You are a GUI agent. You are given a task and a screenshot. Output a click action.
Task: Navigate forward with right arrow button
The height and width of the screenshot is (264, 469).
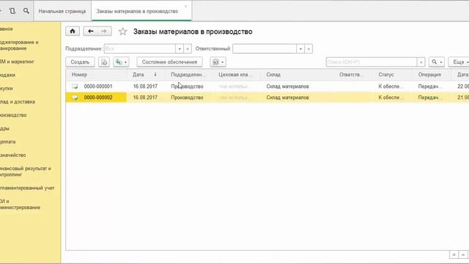click(104, 31)
